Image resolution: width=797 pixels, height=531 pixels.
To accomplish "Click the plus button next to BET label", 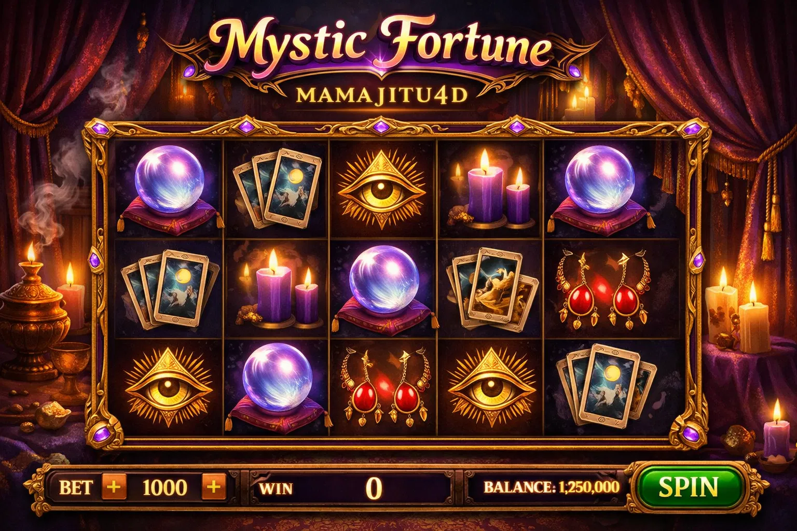I will click(x=114, y=487).
